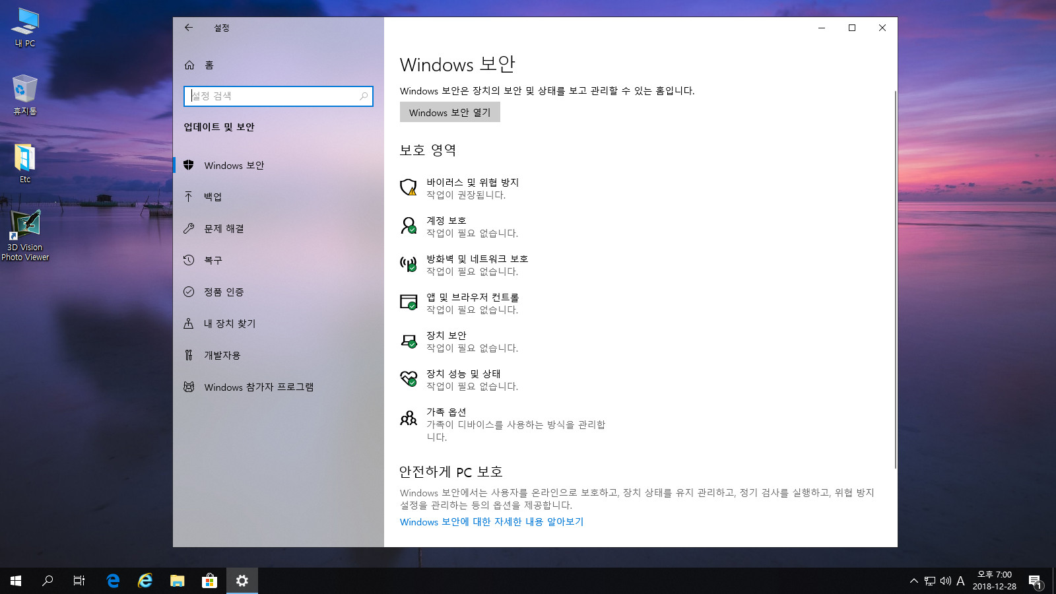Open the 3D Vision Photo Viewer shortcut
Screen dimensions: 1056x594
tap(25, 236)
